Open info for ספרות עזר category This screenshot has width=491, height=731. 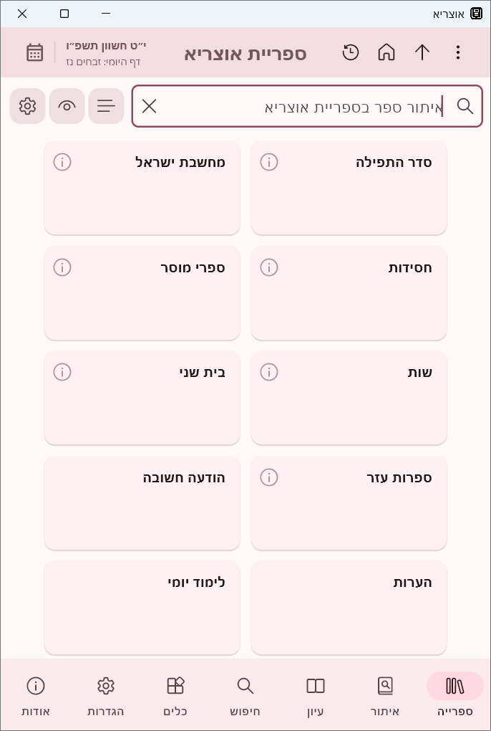click(x=269, y=477)
